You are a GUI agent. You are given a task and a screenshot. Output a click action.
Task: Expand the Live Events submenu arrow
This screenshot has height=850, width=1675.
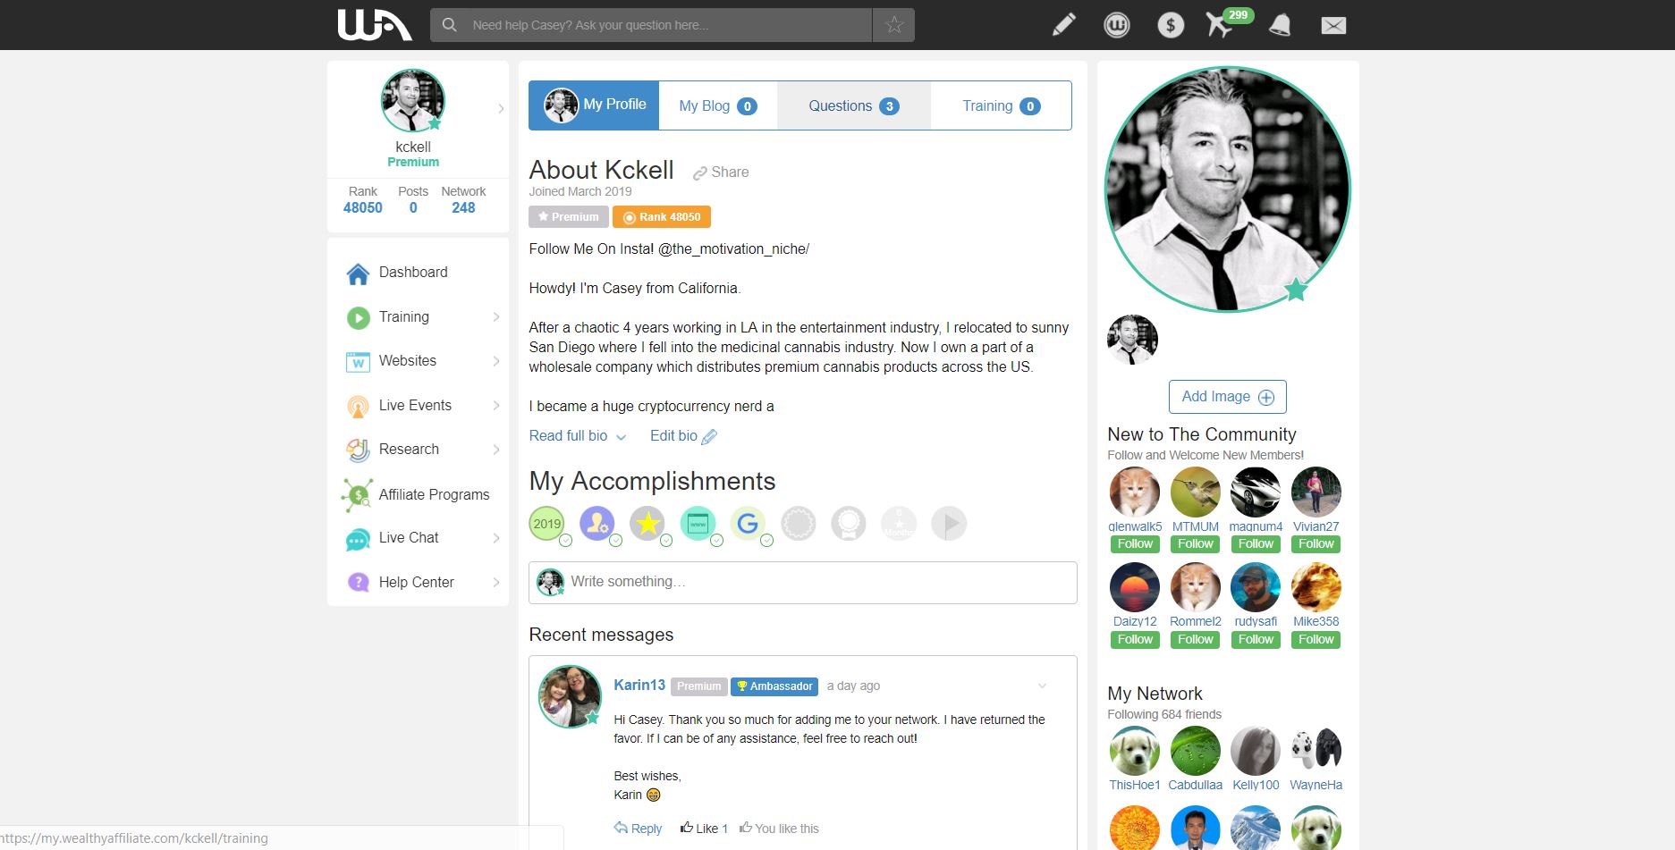click(x=496, y=406)
